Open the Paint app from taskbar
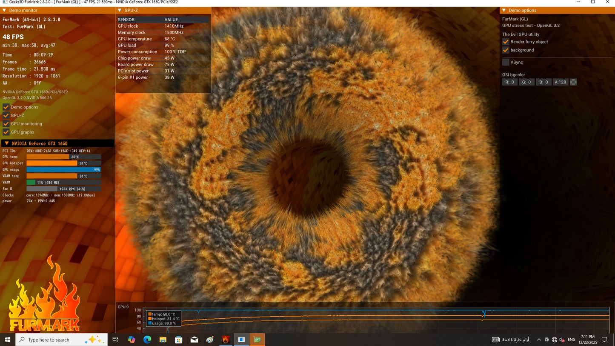615x346 pixels. click(210, 340)
